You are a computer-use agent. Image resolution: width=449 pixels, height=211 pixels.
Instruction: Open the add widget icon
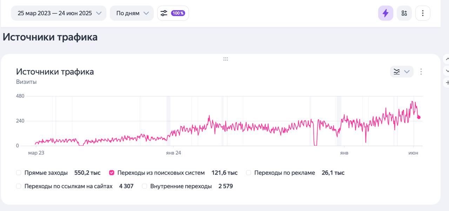point(404,13)
